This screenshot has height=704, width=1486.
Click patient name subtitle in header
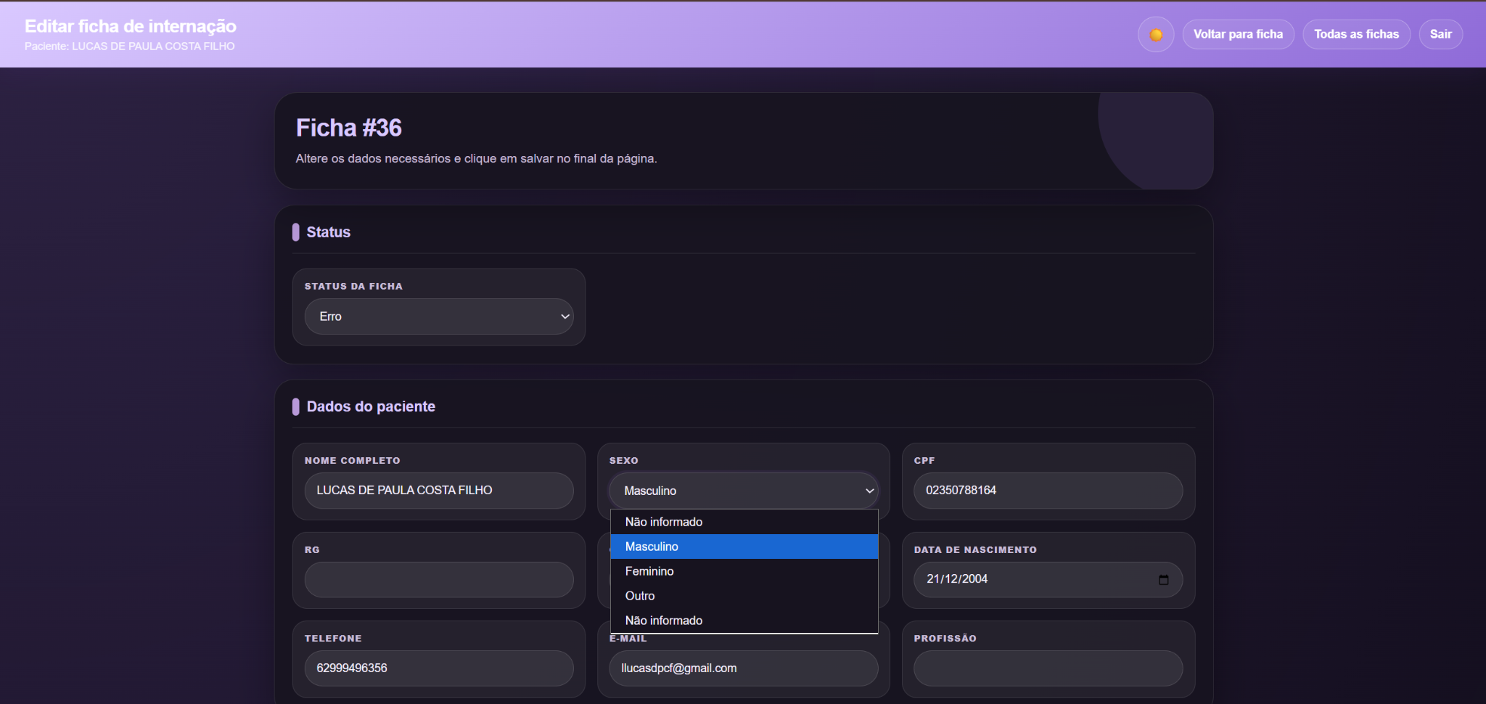click(130, 46)
